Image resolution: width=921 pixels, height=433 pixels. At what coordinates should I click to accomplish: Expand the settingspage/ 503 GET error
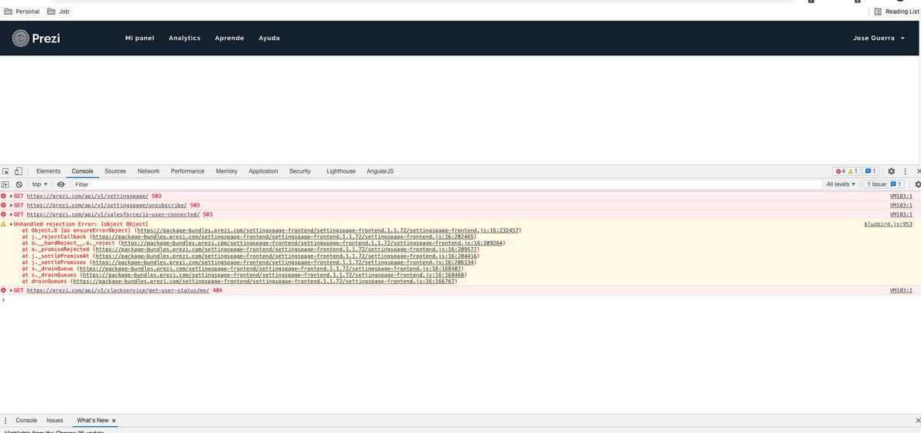pyautogui.click(x=12, y=196)
